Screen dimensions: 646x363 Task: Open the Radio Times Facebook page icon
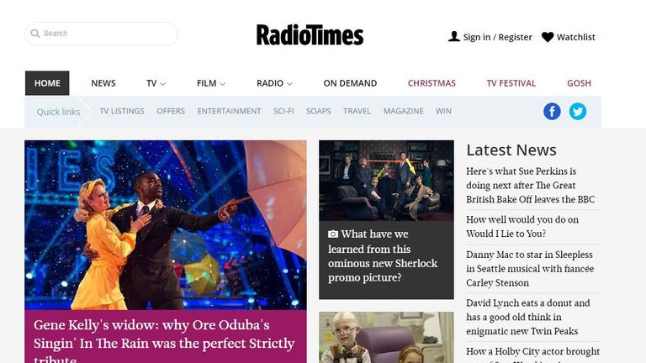(x=552, y=112)
